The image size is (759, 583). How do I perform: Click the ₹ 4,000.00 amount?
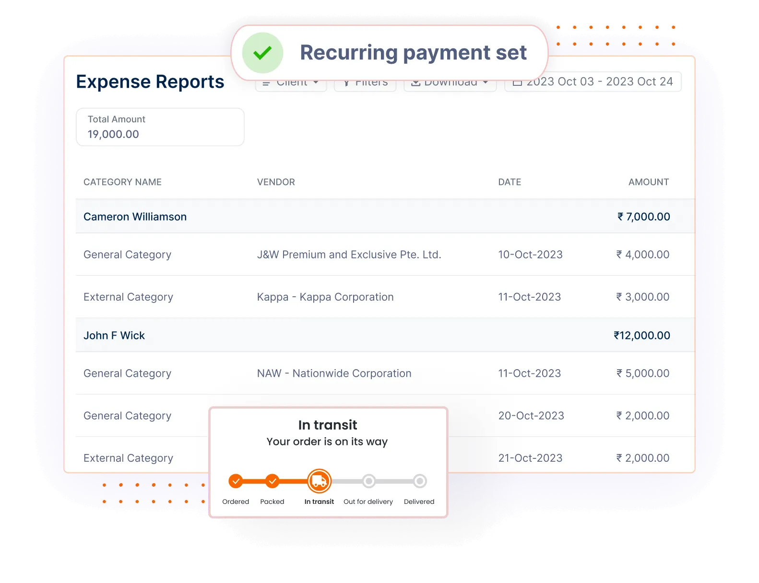pyautogui.click(x=642, y=255)
